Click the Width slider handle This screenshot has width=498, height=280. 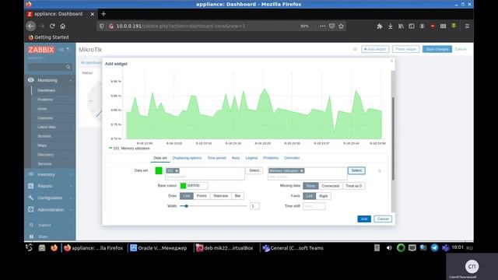pos(187,206)
